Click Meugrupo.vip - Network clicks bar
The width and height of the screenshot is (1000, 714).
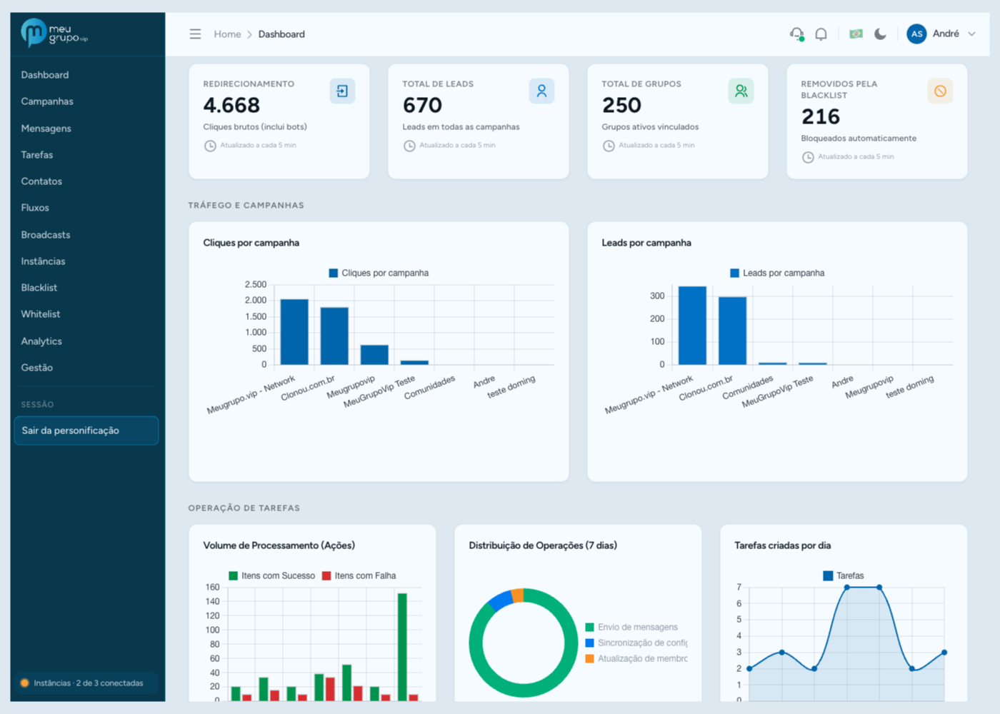[x=294, y=332]
